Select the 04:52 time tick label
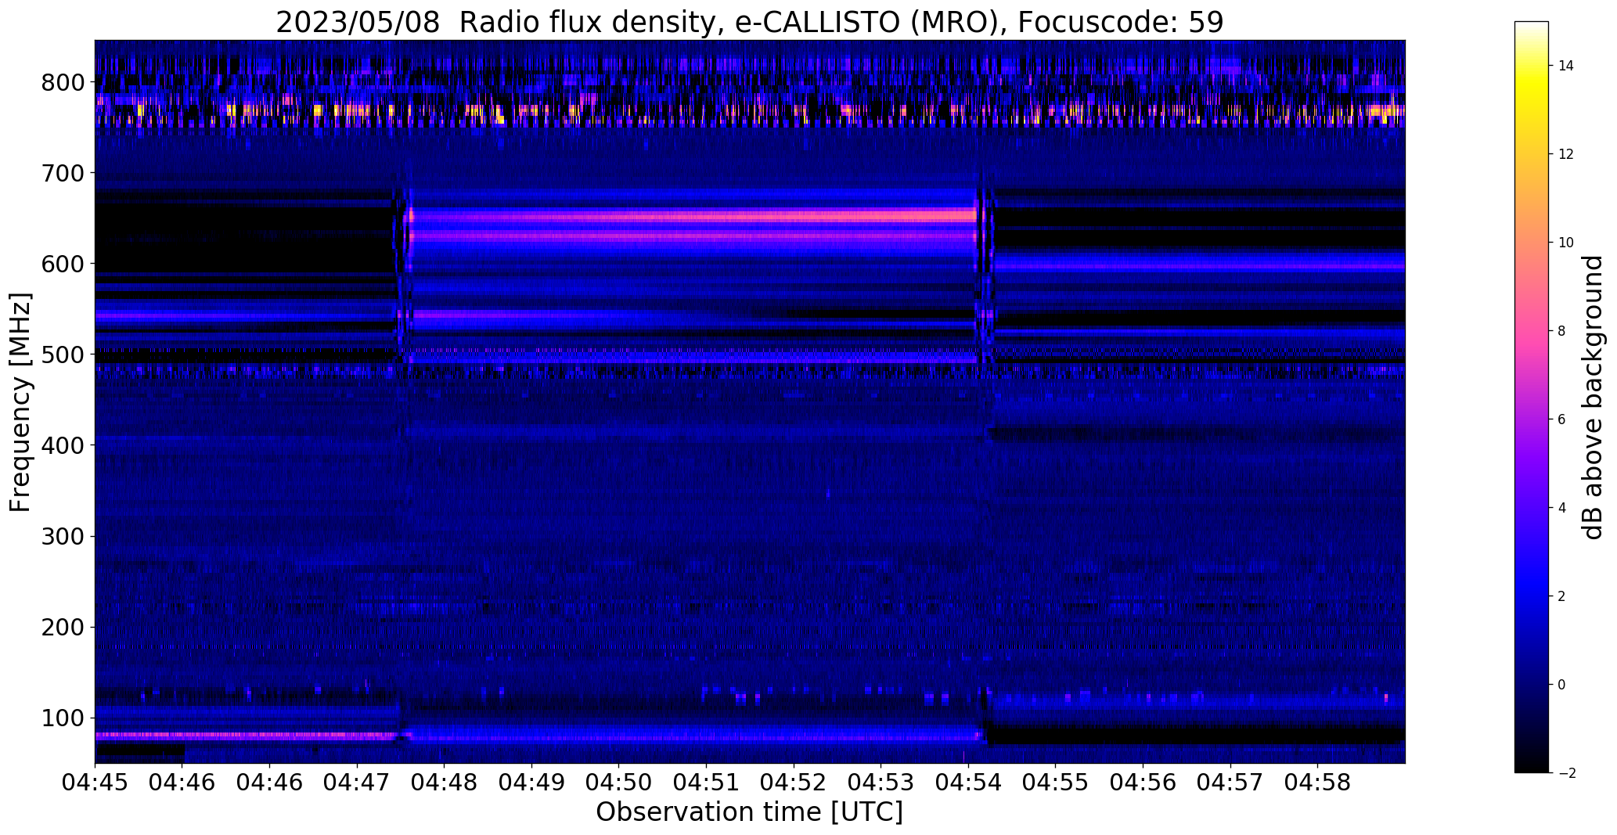 pos(794,783)
